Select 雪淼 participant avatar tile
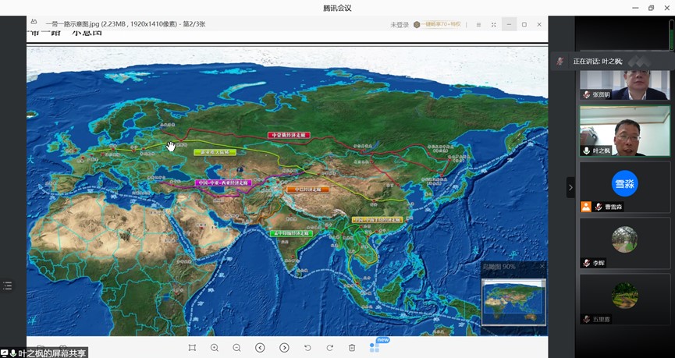Screen dimensions: 675x358 click(x=624, y=186)
